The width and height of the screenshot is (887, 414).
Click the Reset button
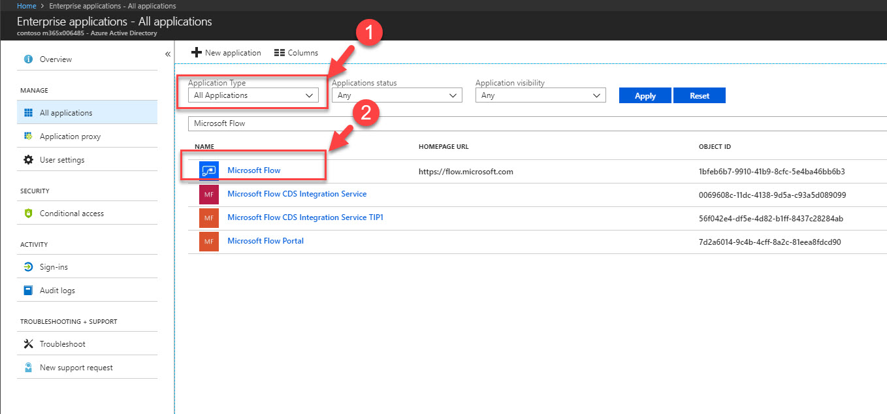pos(700,95)
